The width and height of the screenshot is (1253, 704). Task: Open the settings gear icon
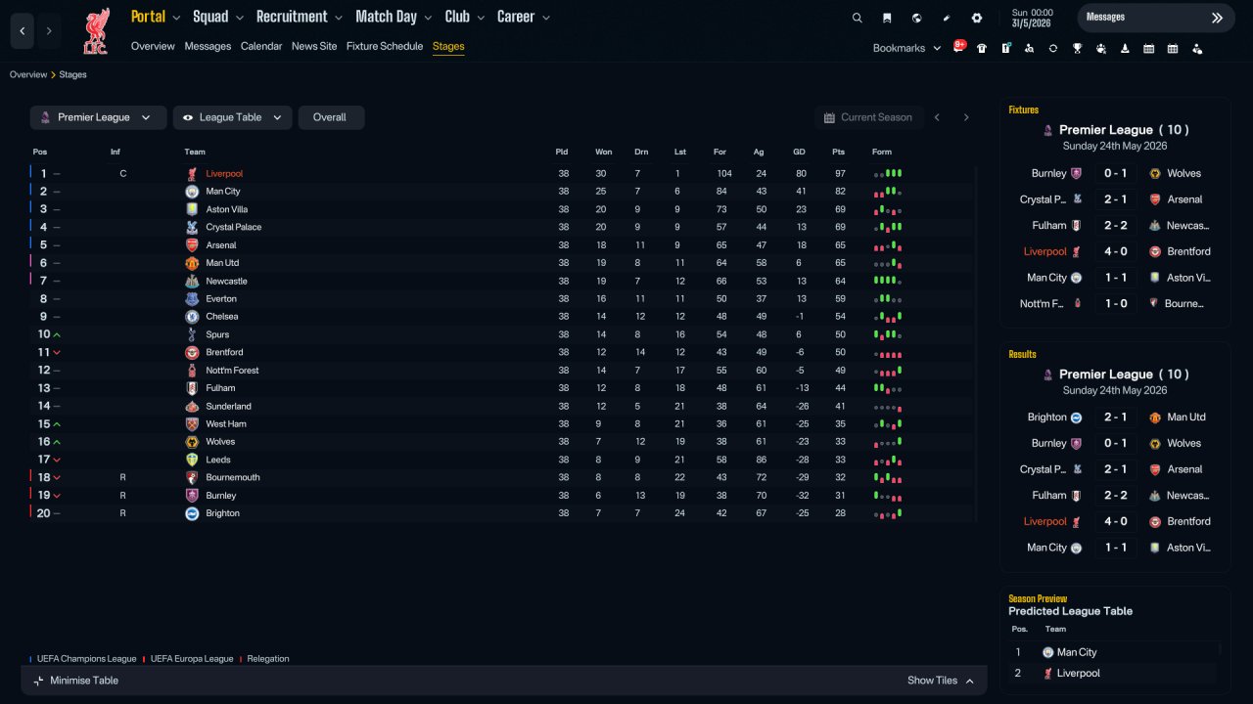(977, 18)
